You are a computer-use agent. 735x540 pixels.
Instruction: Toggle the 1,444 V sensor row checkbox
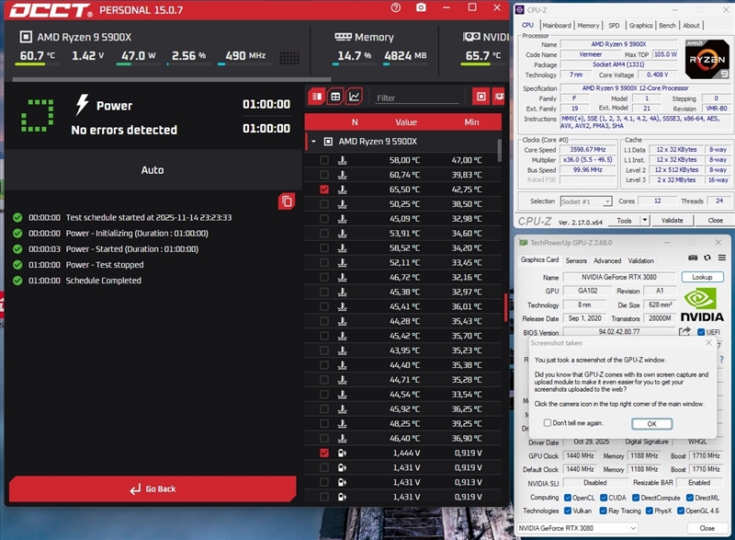click(323, 454)
